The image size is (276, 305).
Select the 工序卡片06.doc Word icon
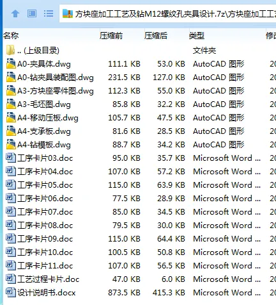(x=11, y=198)
